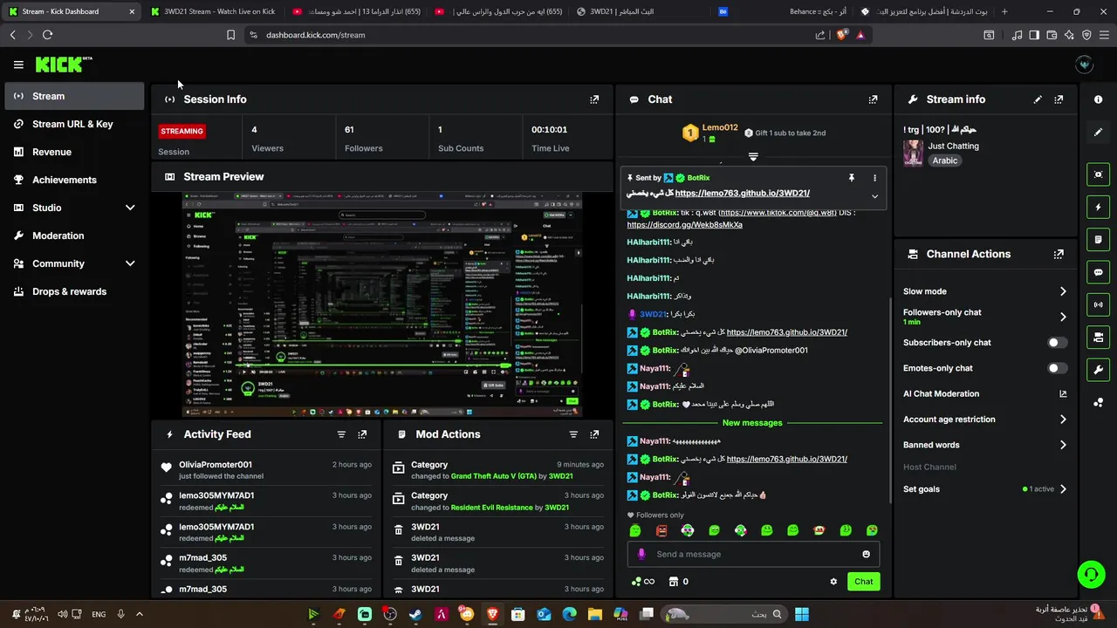Open Windows Start menu

801,614
